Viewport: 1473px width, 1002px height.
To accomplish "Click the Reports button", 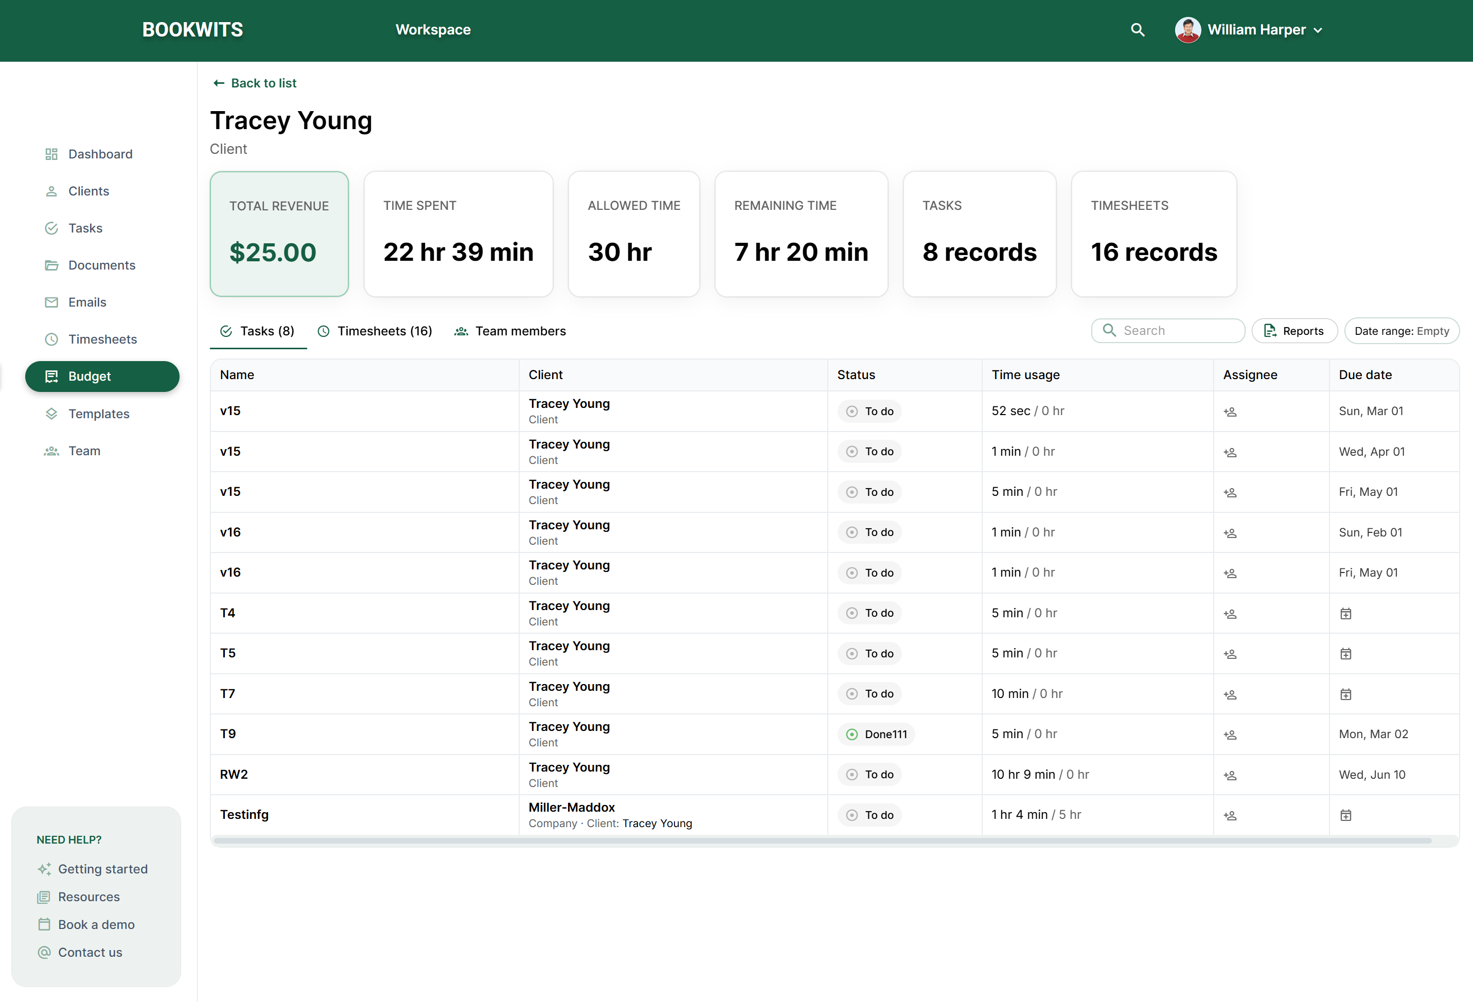I will pyautogui.click(x=1293, y=331).
